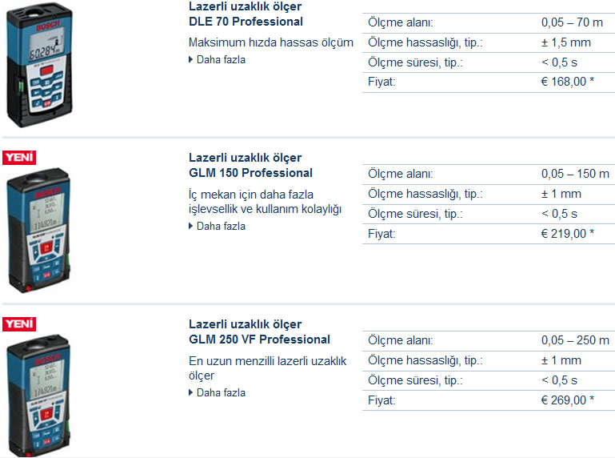615x458 pixels.
Task: Open the GLM 250 VF Professional product image
Action: pyautogui.click(x=39, y=396)
